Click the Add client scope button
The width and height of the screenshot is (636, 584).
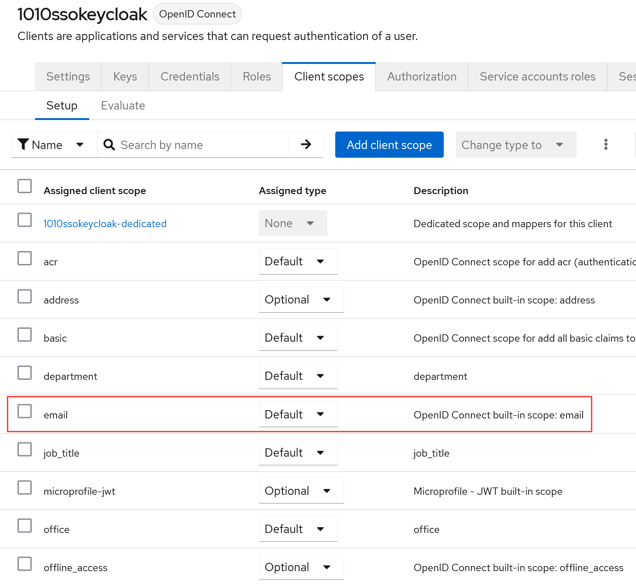390,145
